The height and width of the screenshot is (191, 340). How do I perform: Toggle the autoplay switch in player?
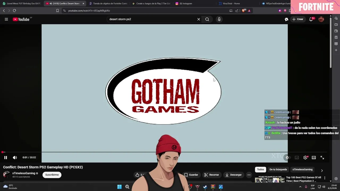tap(287, 158)
